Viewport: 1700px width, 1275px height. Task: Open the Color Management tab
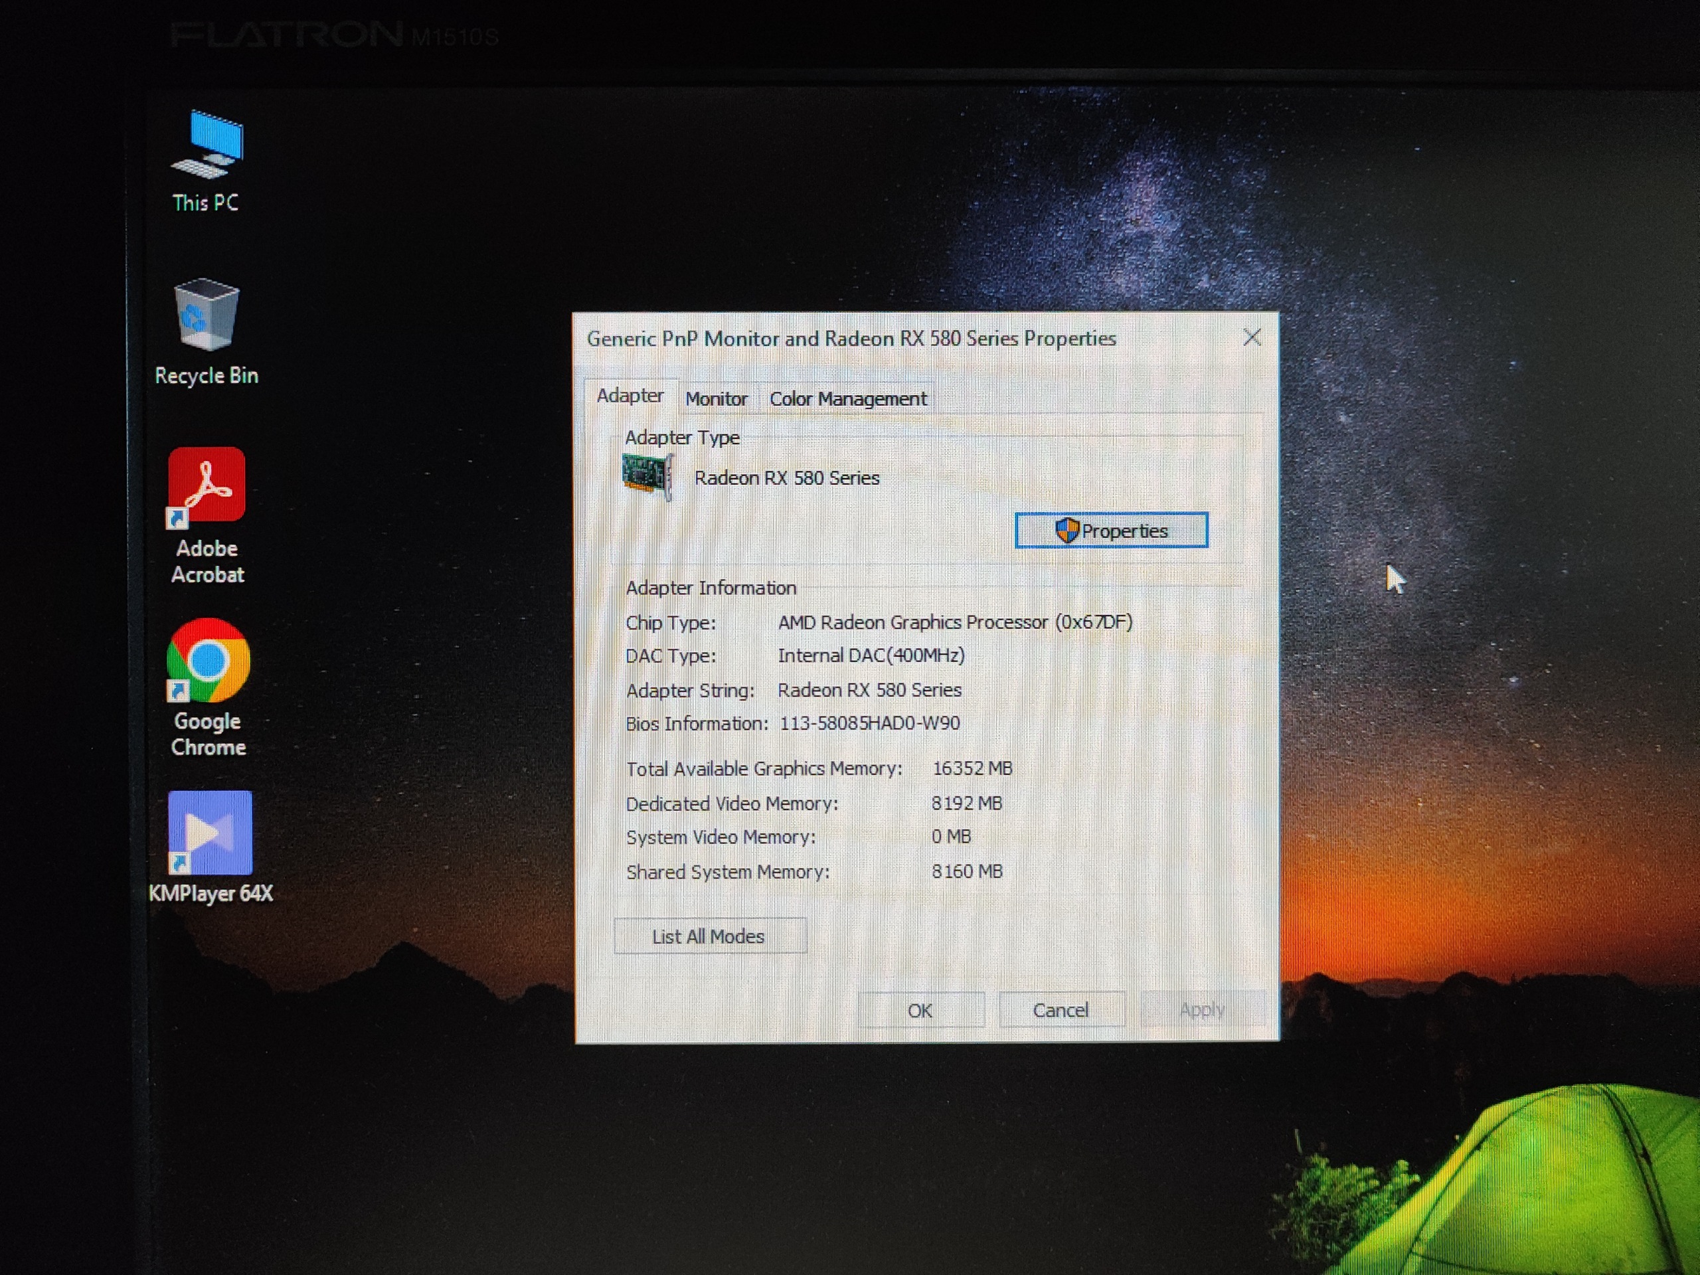click(848, 399)
